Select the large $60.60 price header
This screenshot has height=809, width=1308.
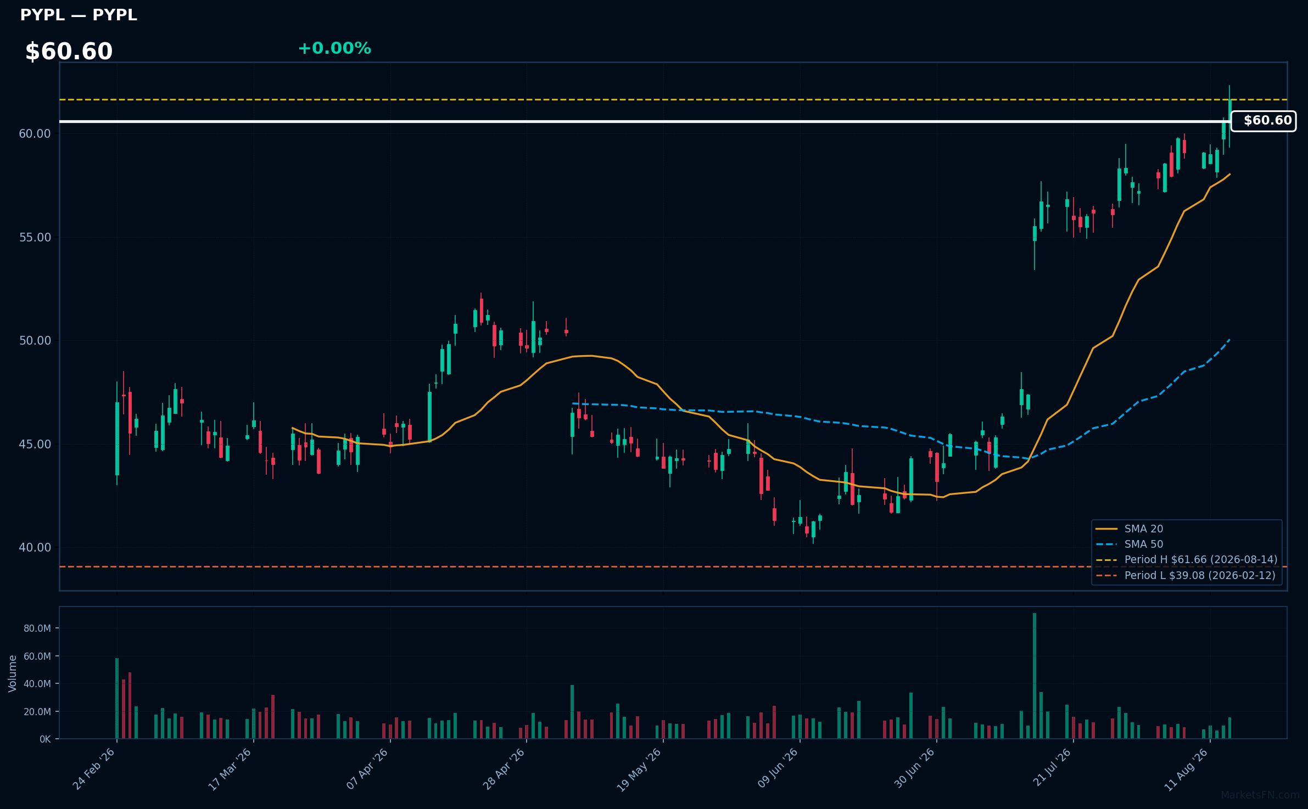[69, 52]
